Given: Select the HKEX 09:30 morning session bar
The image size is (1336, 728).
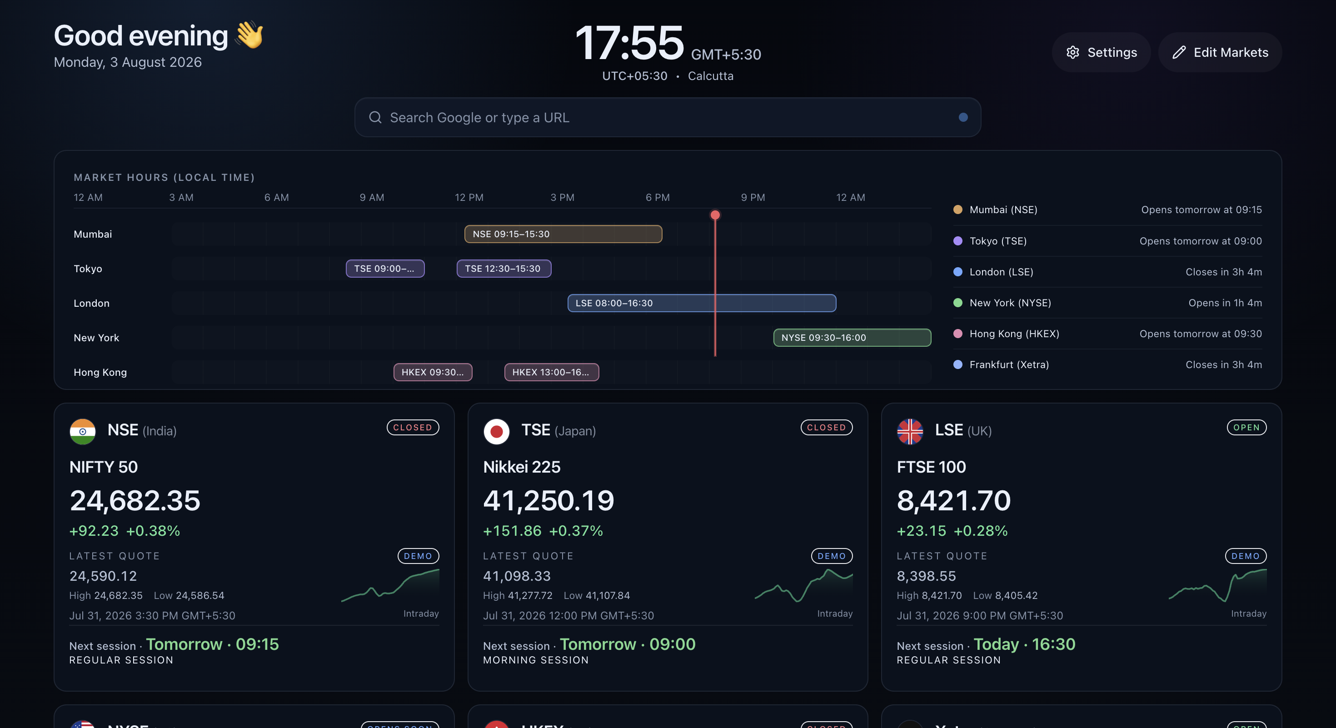Looking at the screenshot, I should tap(433, 372).
